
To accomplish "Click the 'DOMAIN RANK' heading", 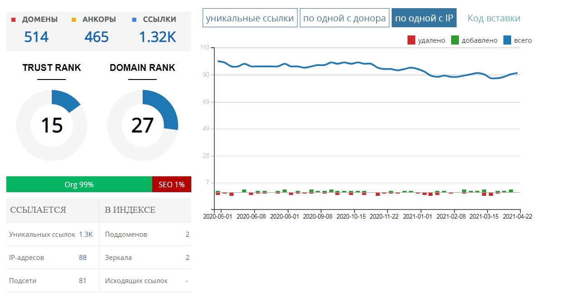I will coord(143,68).
